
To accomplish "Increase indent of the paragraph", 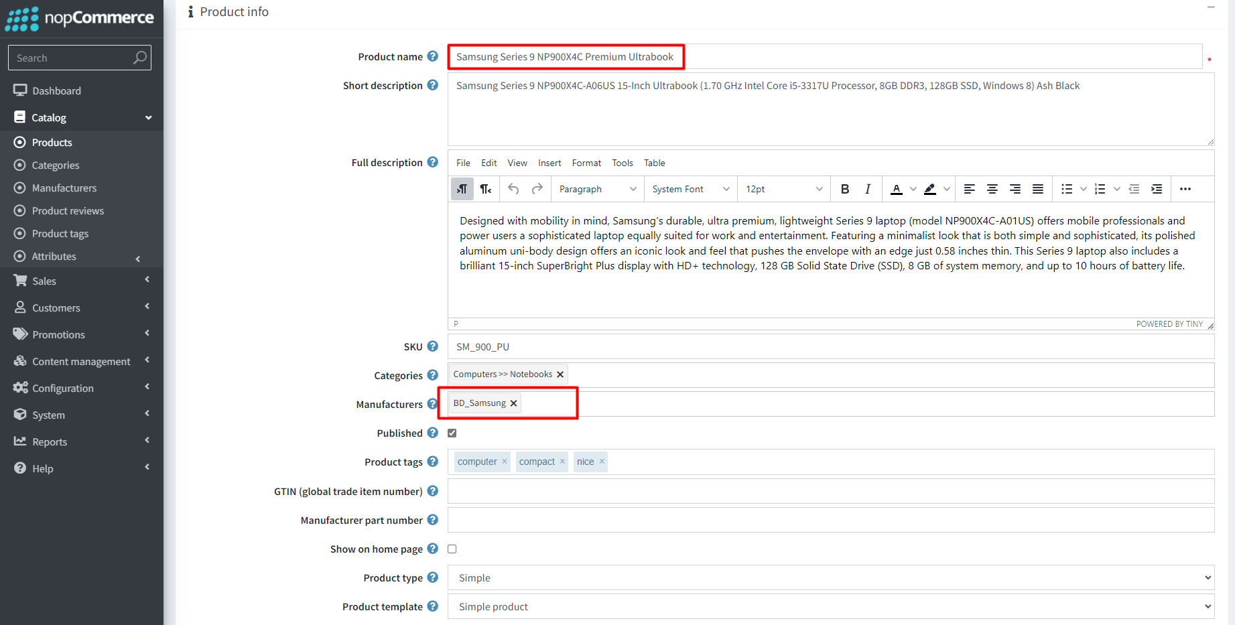I will (1157, 190).
